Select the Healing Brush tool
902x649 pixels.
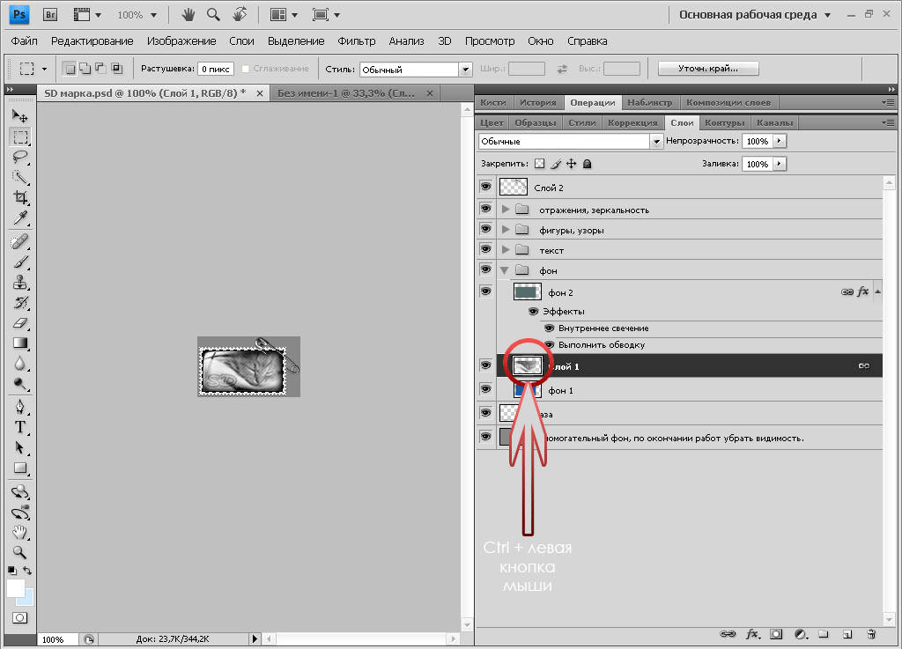[x=20, y=241]
